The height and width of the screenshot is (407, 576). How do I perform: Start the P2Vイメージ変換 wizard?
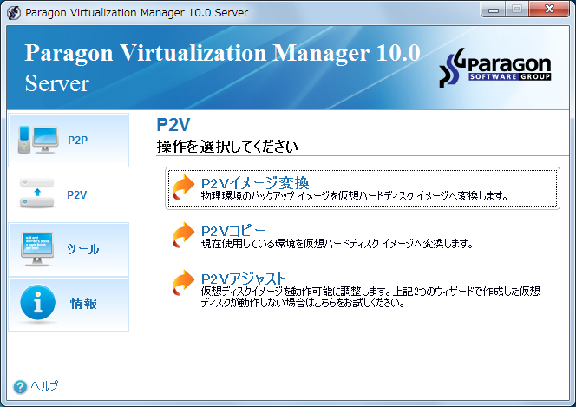point(254,182)
